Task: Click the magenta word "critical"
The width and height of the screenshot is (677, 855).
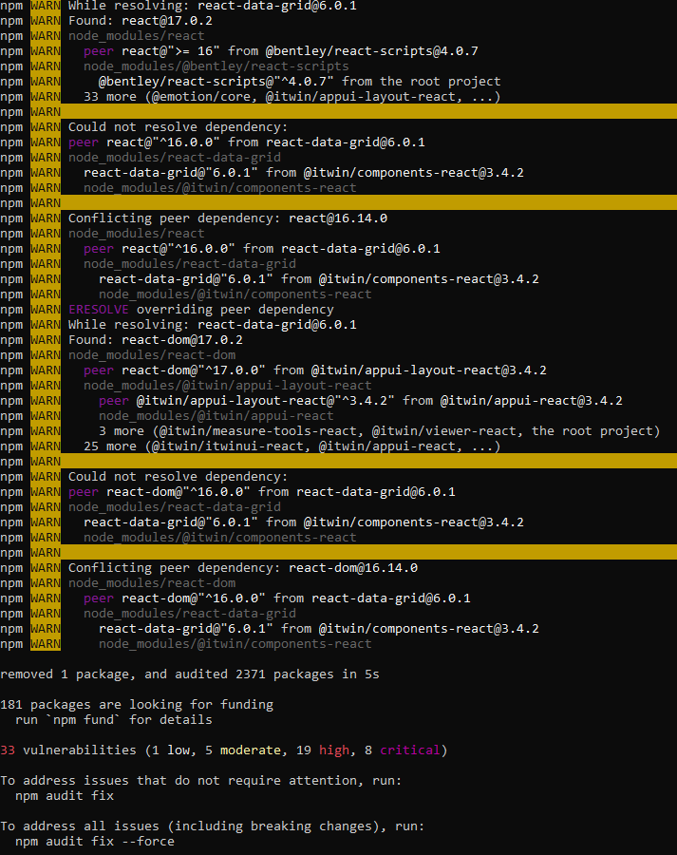Action: 410,750
